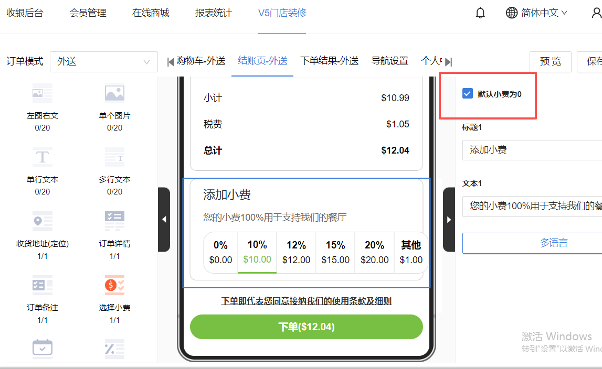This screenshot has width=602, height=369.
Task: Click the 多语言 button
Action: 532,243
